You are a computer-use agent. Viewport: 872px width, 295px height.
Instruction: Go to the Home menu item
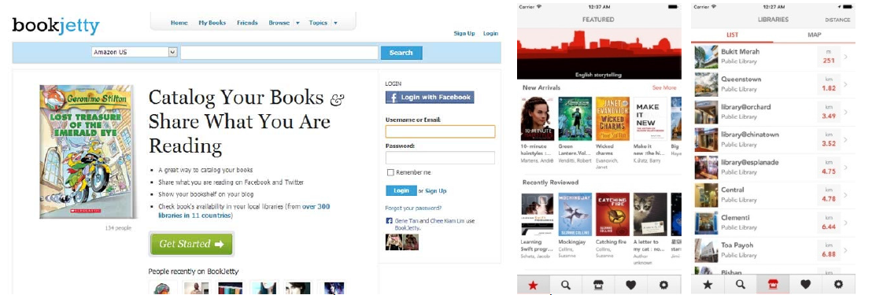pos(179,23)
